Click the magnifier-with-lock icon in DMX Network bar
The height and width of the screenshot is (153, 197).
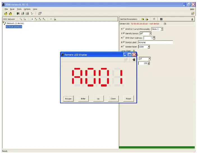pos(55,19)
